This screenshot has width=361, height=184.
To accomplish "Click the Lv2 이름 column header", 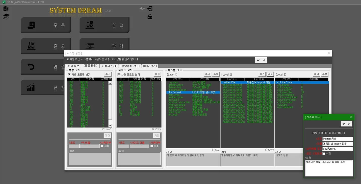I will (x=259, y=79).
